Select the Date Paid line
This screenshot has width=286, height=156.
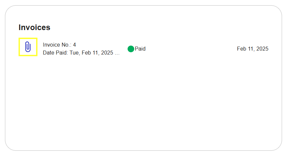coord(81,53)
